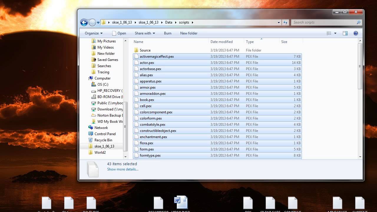Click the file list vertical scrollbar thumb
Viewport: 377px width, 212px height.
360,66
